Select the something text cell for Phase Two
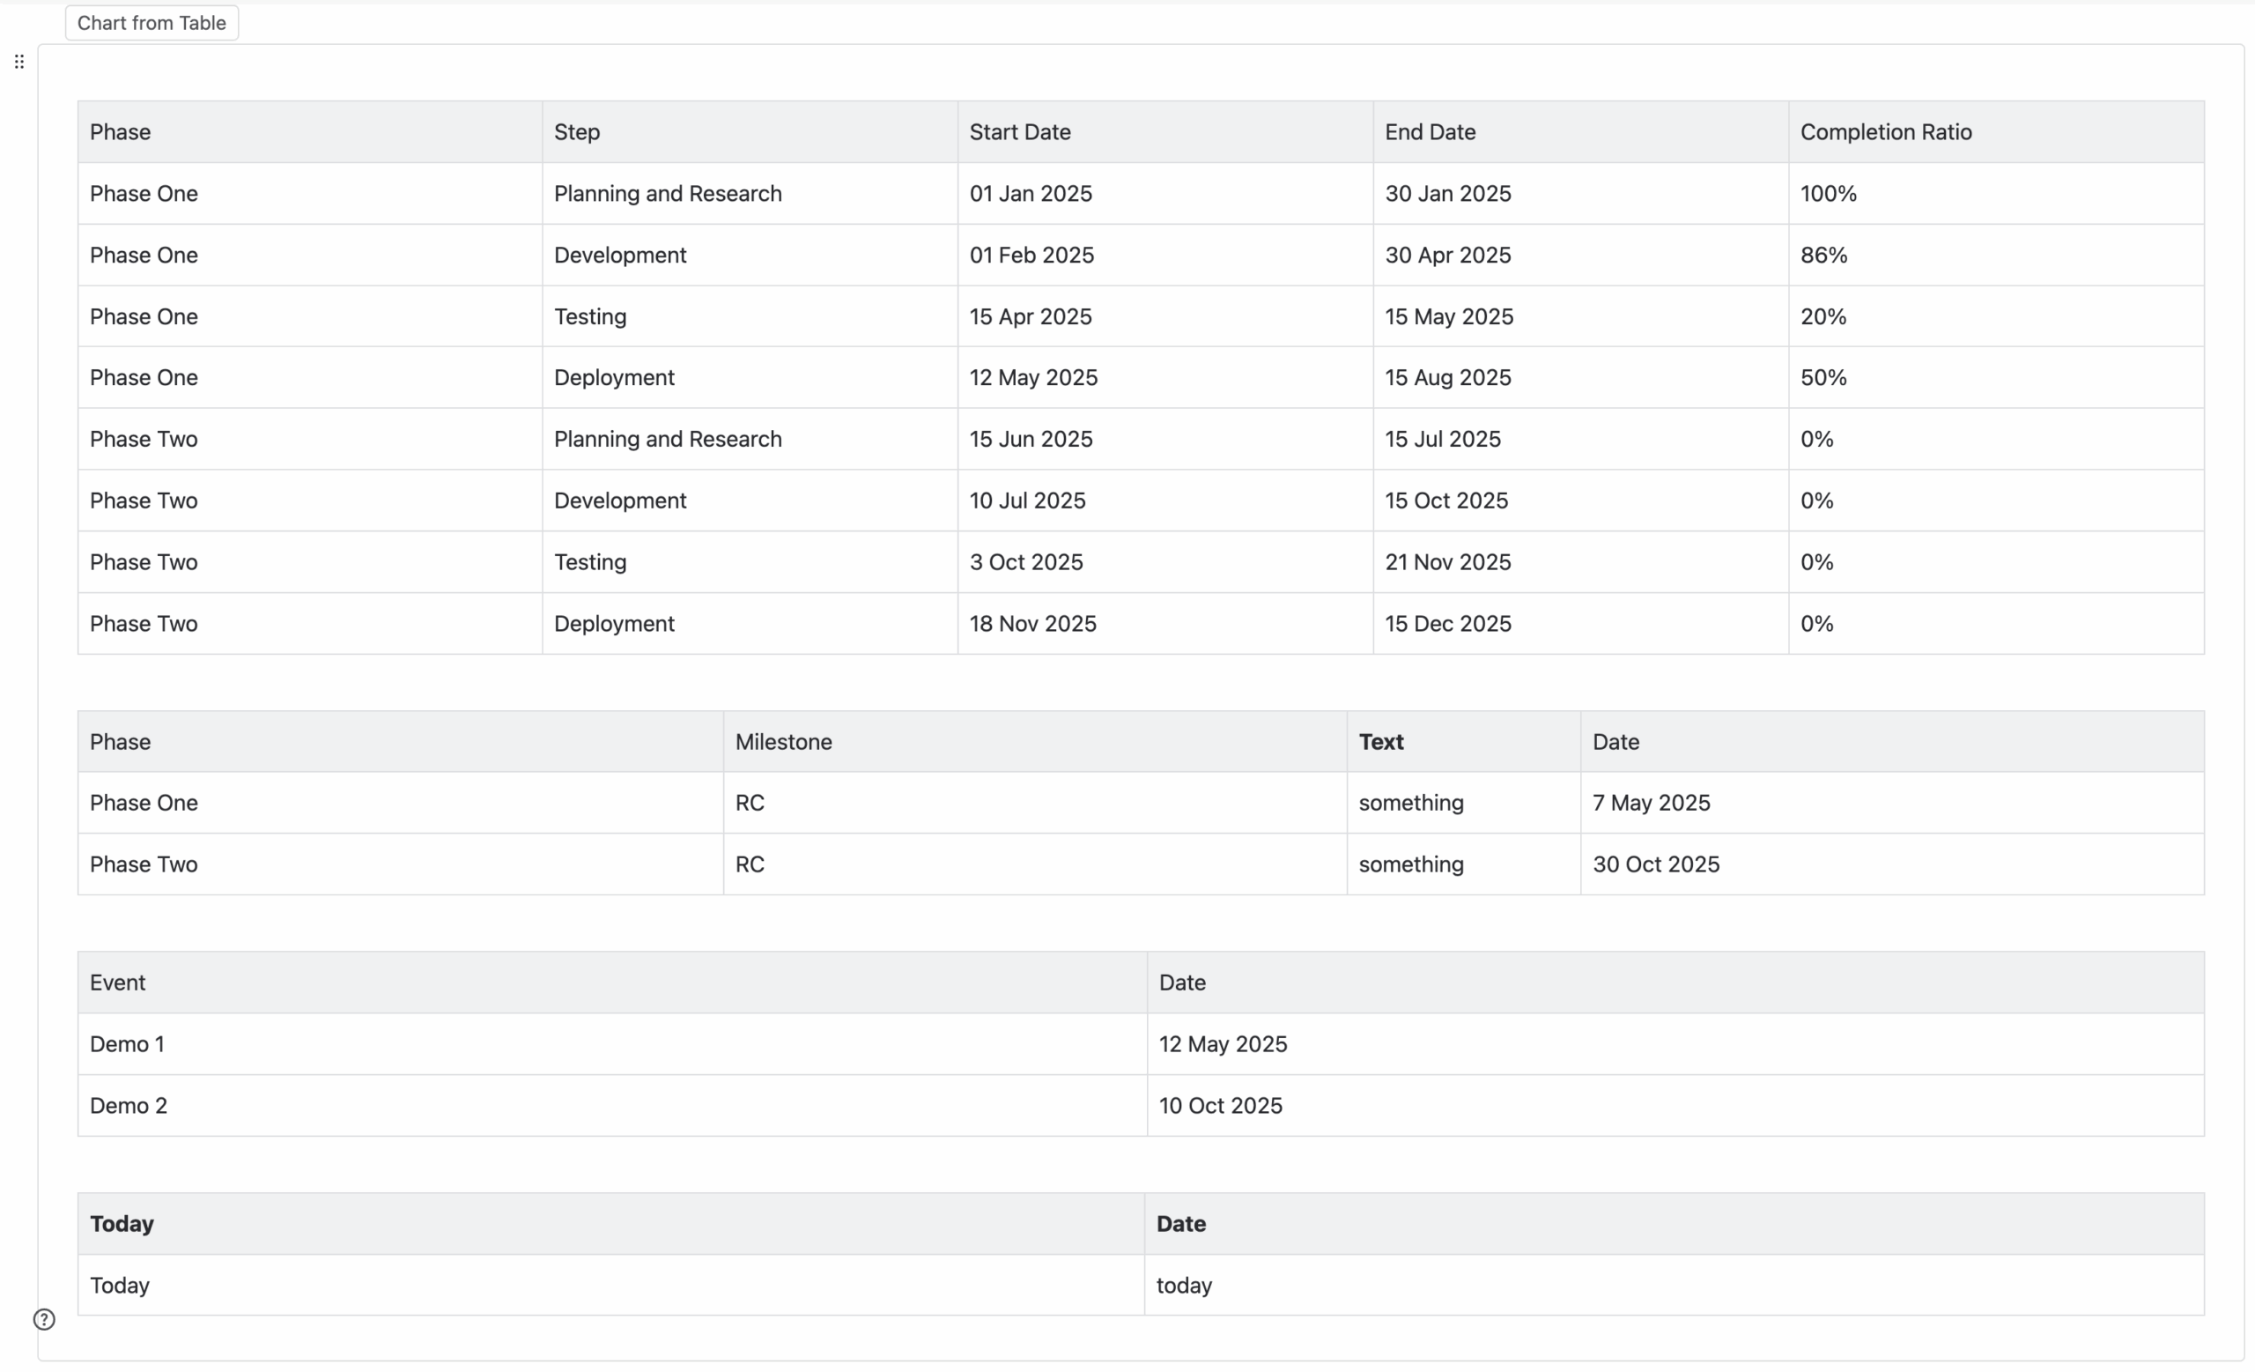Image resolution: width=2255 pixels, height=1372 pixels. (x=1410, y=864)
